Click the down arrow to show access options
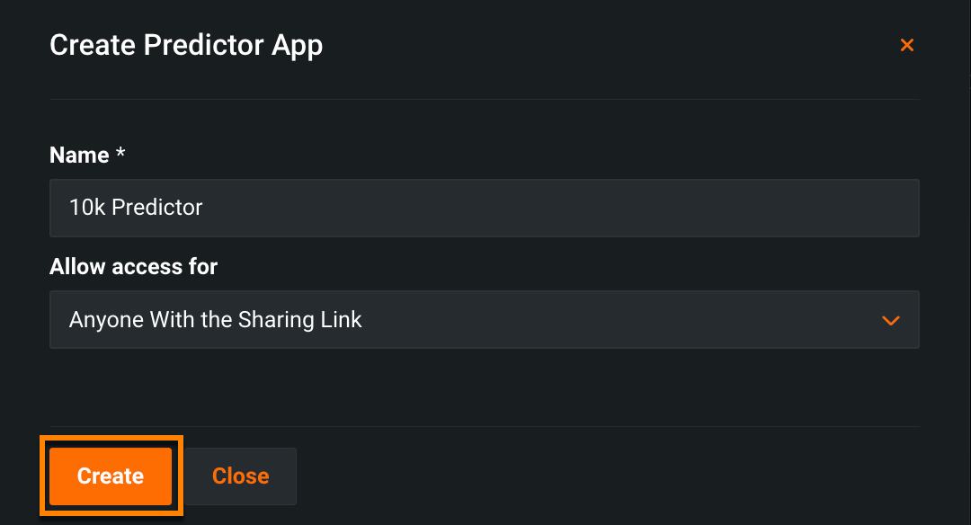This screenshot has width=971, height=525. [x=890, y=320]
